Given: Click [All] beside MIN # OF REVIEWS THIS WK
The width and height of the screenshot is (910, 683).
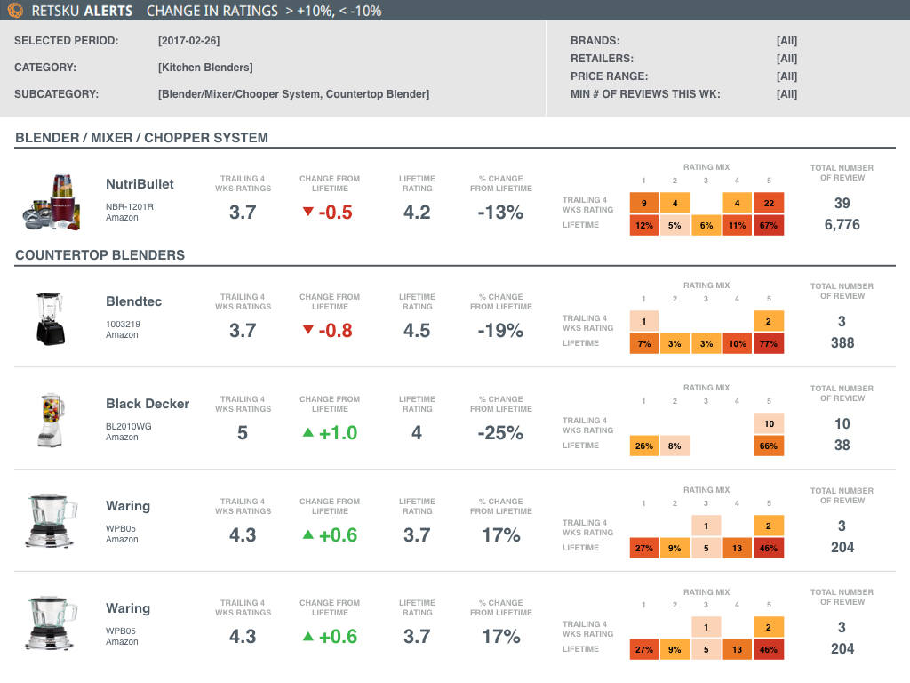Looking at the screenshot, I should (x=787, y=94).
